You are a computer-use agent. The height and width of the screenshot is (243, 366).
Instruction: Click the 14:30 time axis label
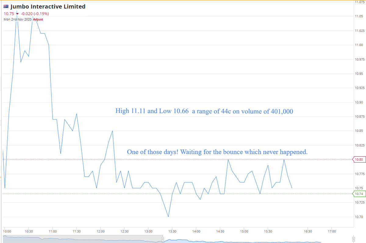220,231
